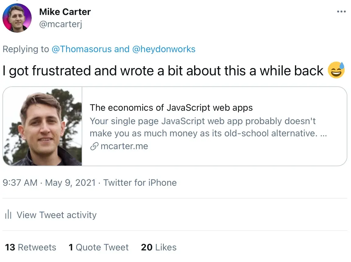
Task: Click the link chain icon beside mcarter.me
Action: (94, 146)
